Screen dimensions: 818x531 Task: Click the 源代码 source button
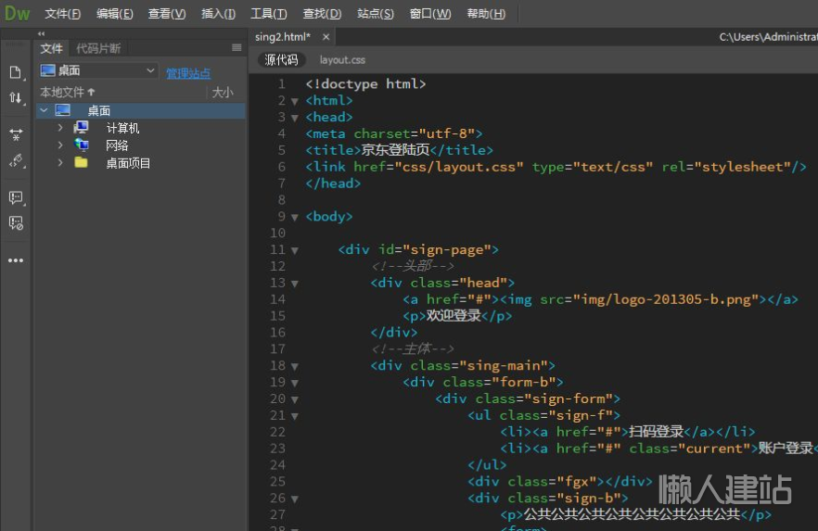point(281,60)
